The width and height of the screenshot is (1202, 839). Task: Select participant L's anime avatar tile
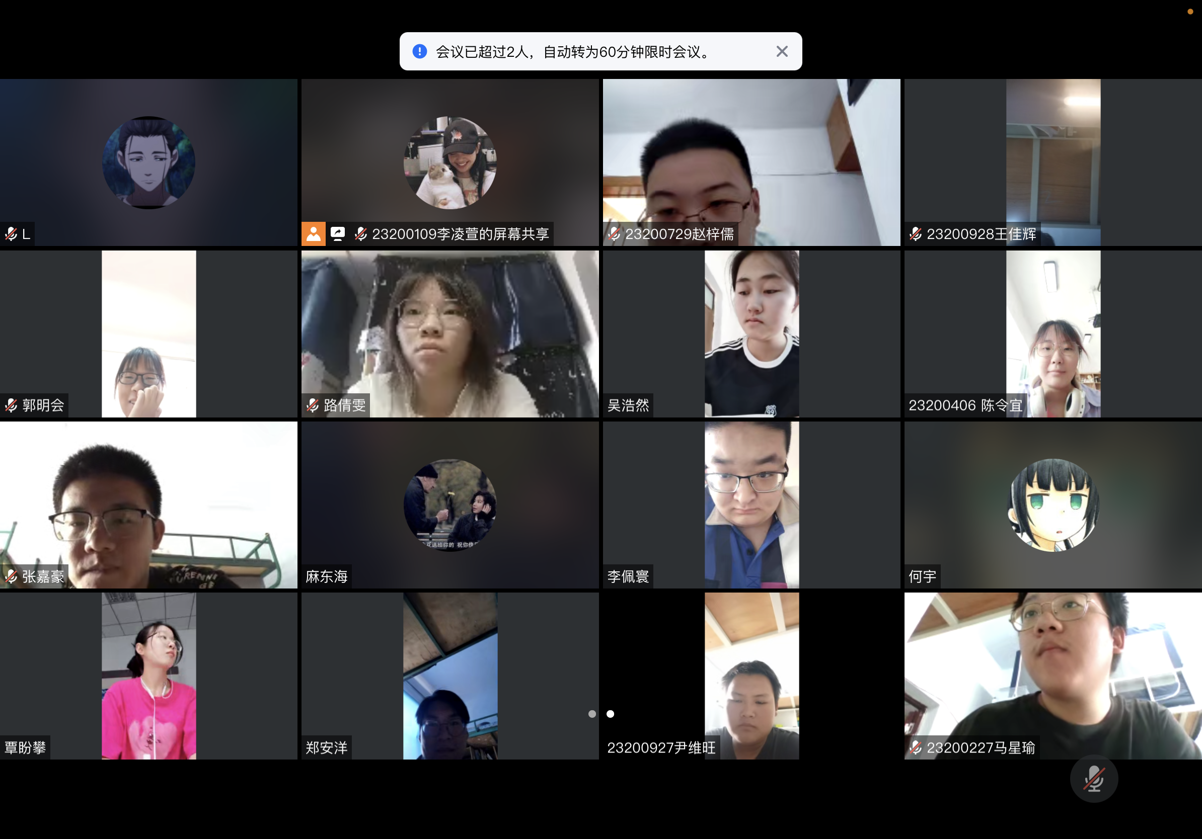click(x=148, y=162)
